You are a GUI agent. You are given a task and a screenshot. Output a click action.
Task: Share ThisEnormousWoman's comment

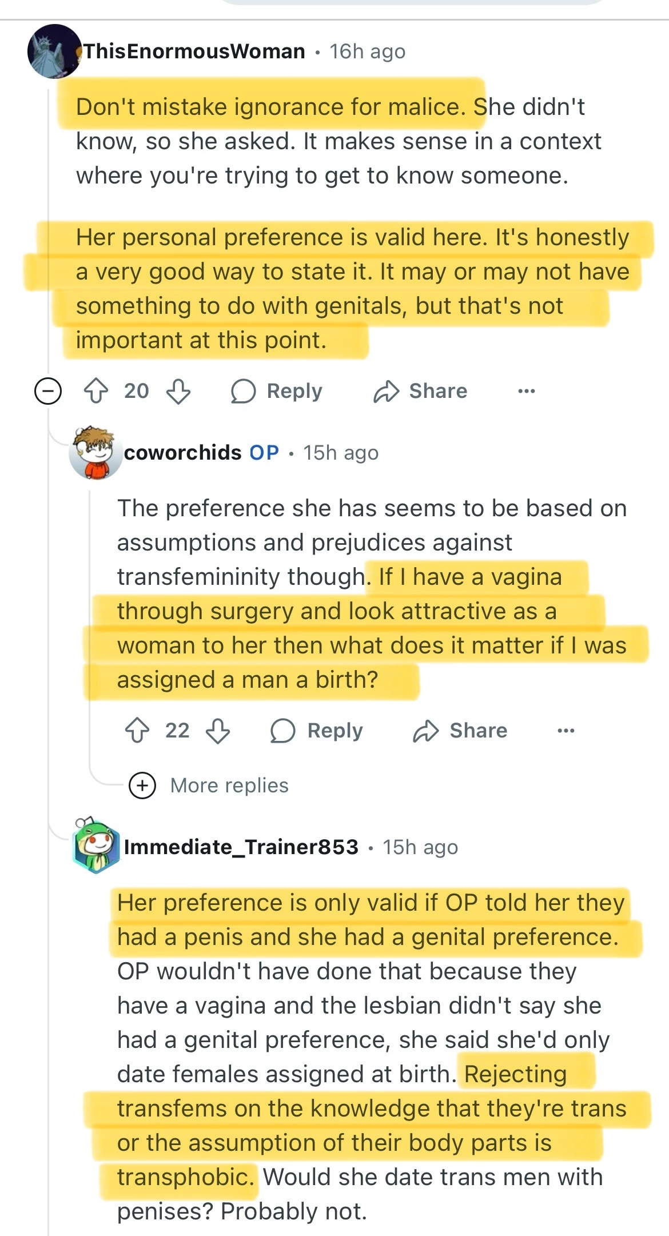[x=420, y=392]
